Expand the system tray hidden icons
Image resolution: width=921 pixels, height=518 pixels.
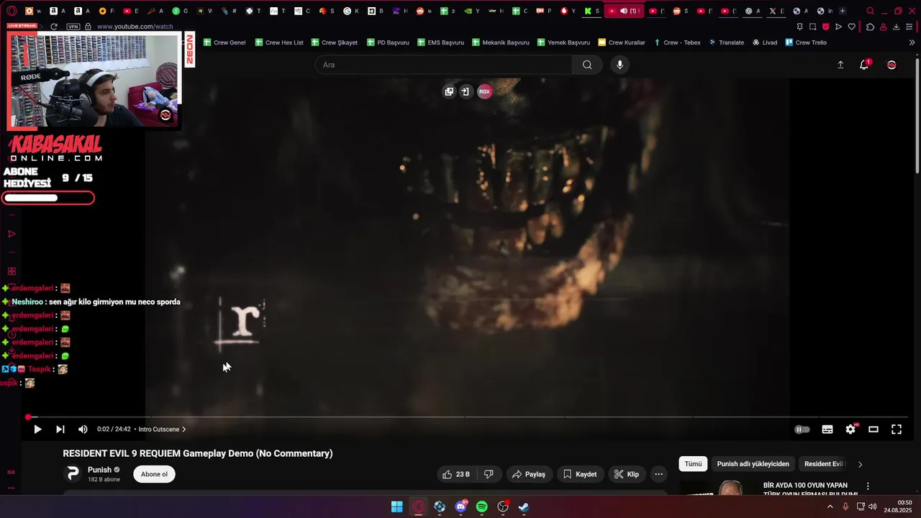point(830,506)
